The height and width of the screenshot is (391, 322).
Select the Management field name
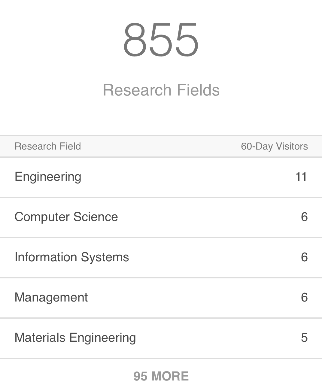pos(51,297)
